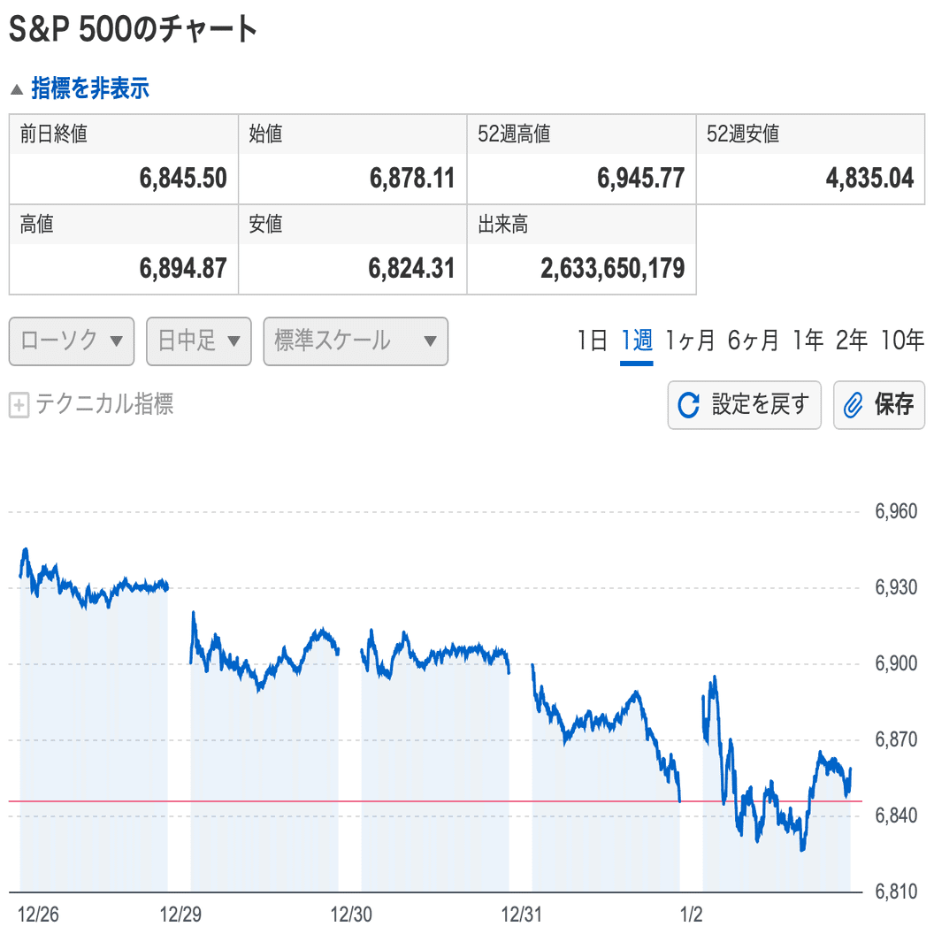Switch chart to 1ヶ月 range
This screenshot has height=934, width=934.
(690, 341)
